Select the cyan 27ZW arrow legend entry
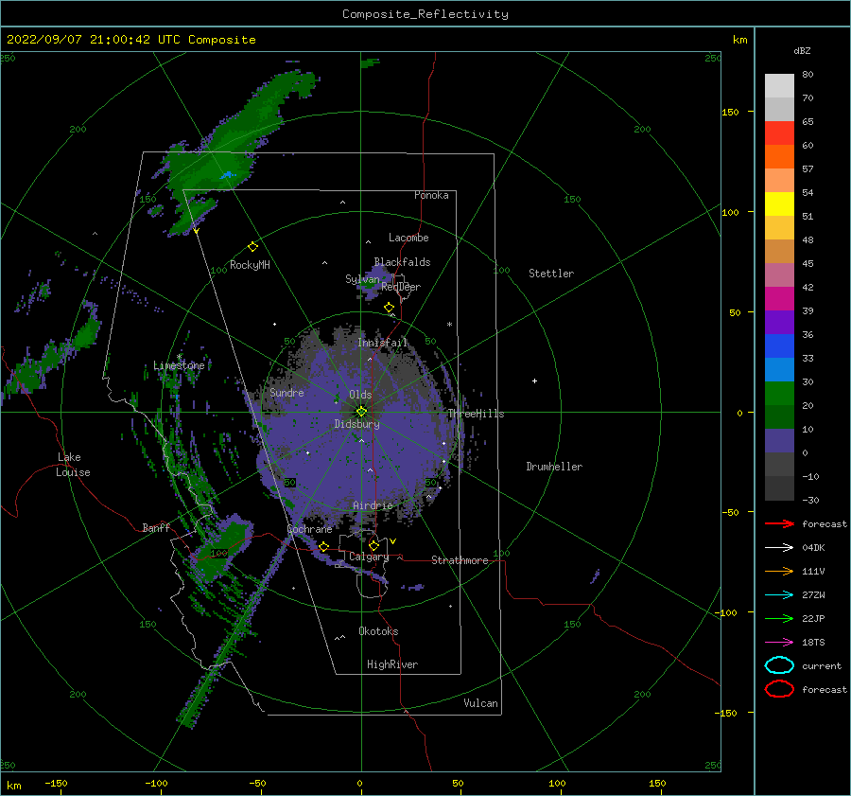Image resolution: width=851 pixels, height=796 pixels. click(779, 595)
